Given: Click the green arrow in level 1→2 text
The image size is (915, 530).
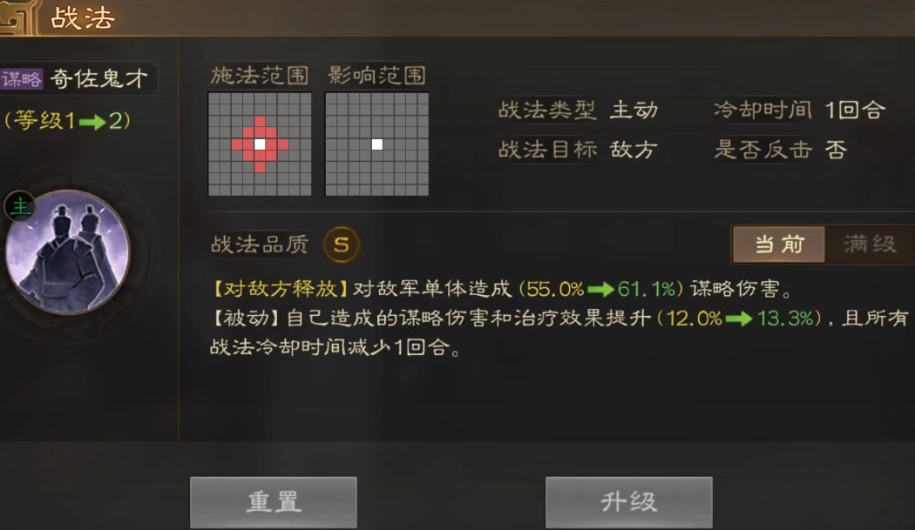Looking at the screenshot, I should click(92, 122).
